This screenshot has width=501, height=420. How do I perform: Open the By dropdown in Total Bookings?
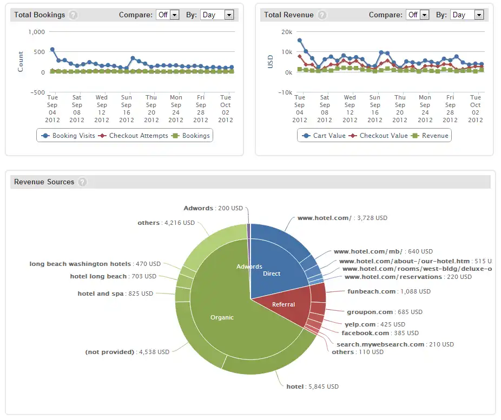point(217,15)
